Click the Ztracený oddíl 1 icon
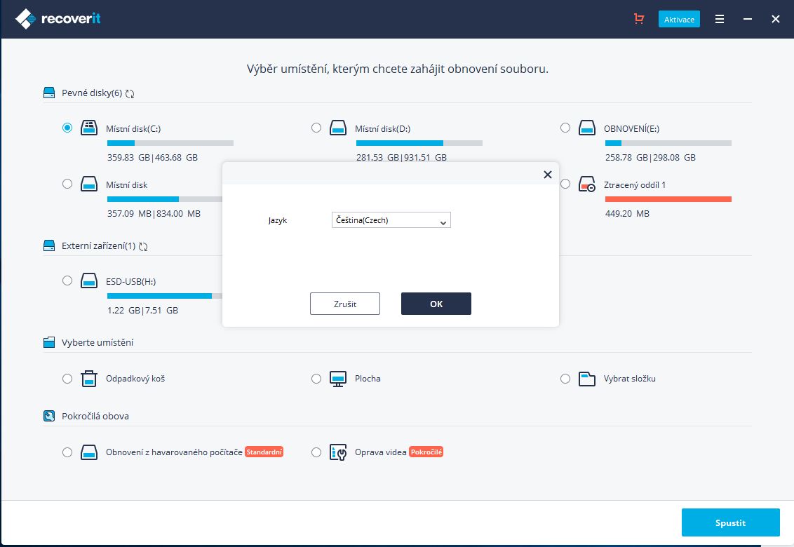 (587, 184)
